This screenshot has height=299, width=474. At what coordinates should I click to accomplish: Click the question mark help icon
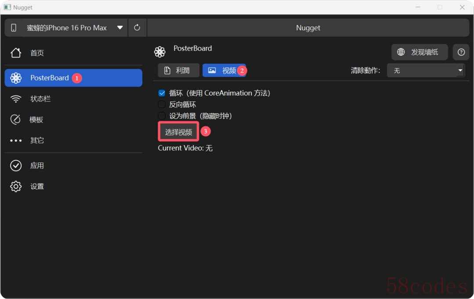point(461,52)
